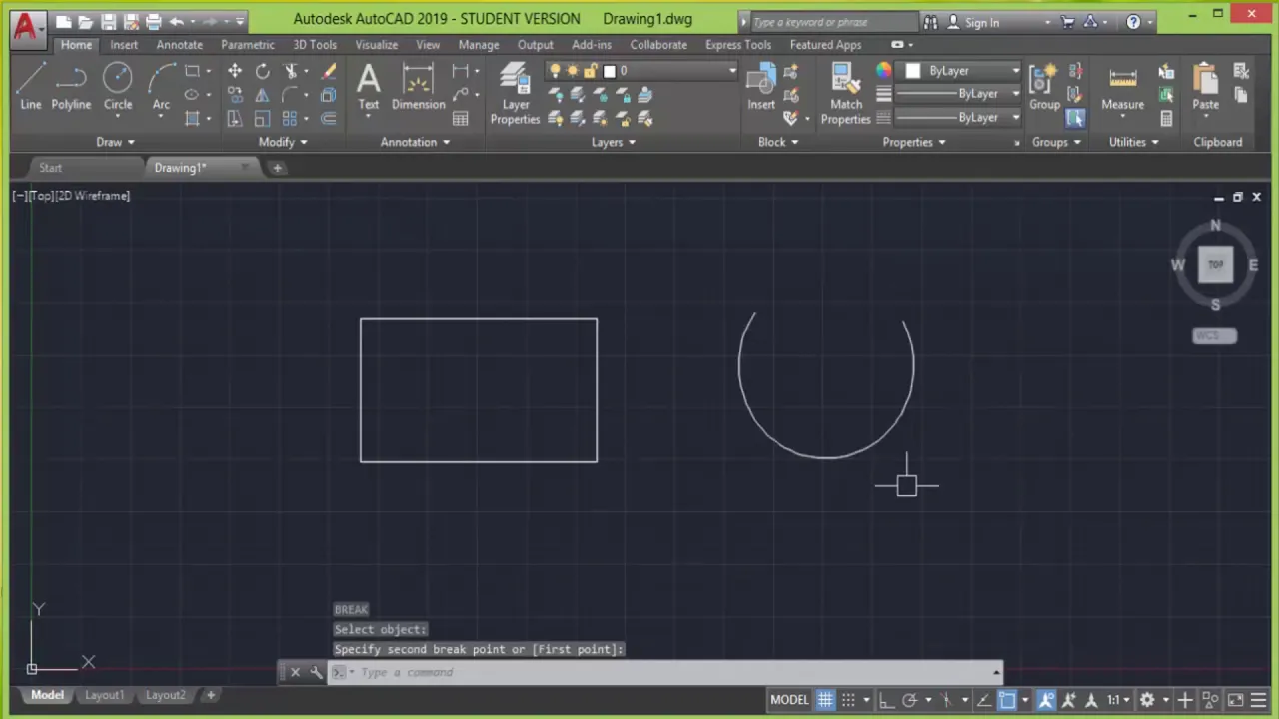The height and width of the screenshot is (719, 1279).
Task: Open the layer selection dropdown
Action: click(641, 71)
